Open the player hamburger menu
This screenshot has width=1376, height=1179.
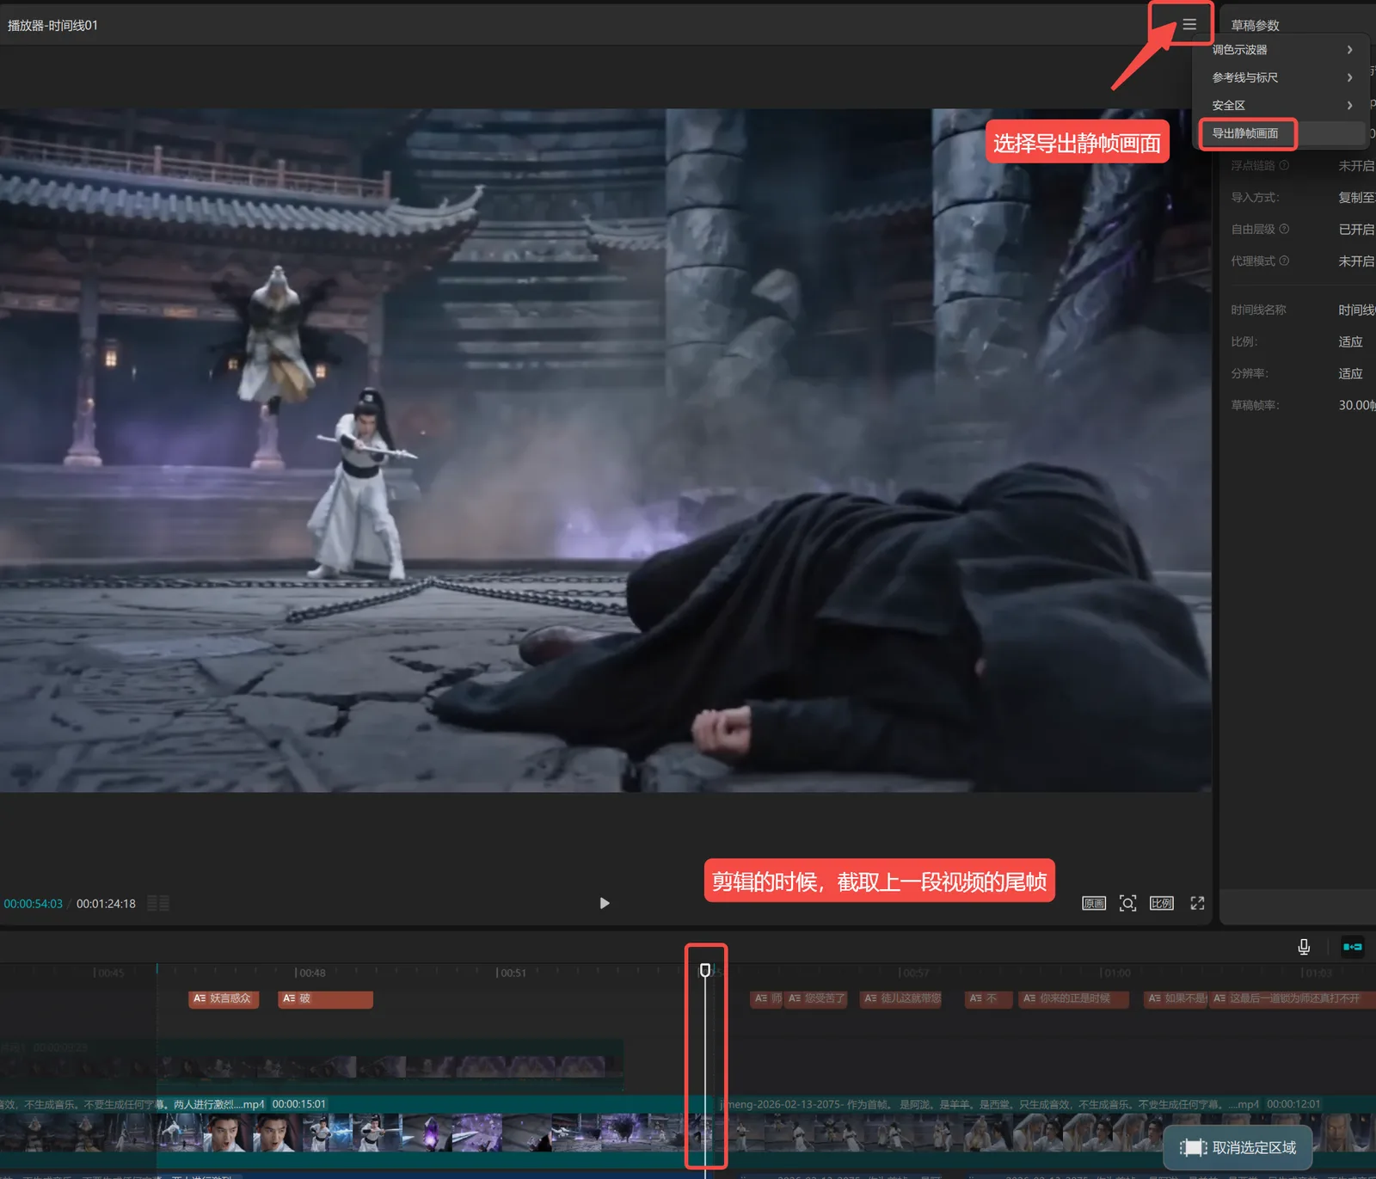click(x=1189, y=24)
